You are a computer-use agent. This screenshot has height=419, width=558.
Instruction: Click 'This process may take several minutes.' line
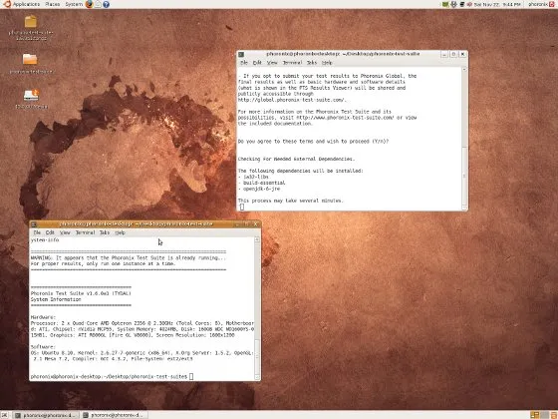click(291, 201)
